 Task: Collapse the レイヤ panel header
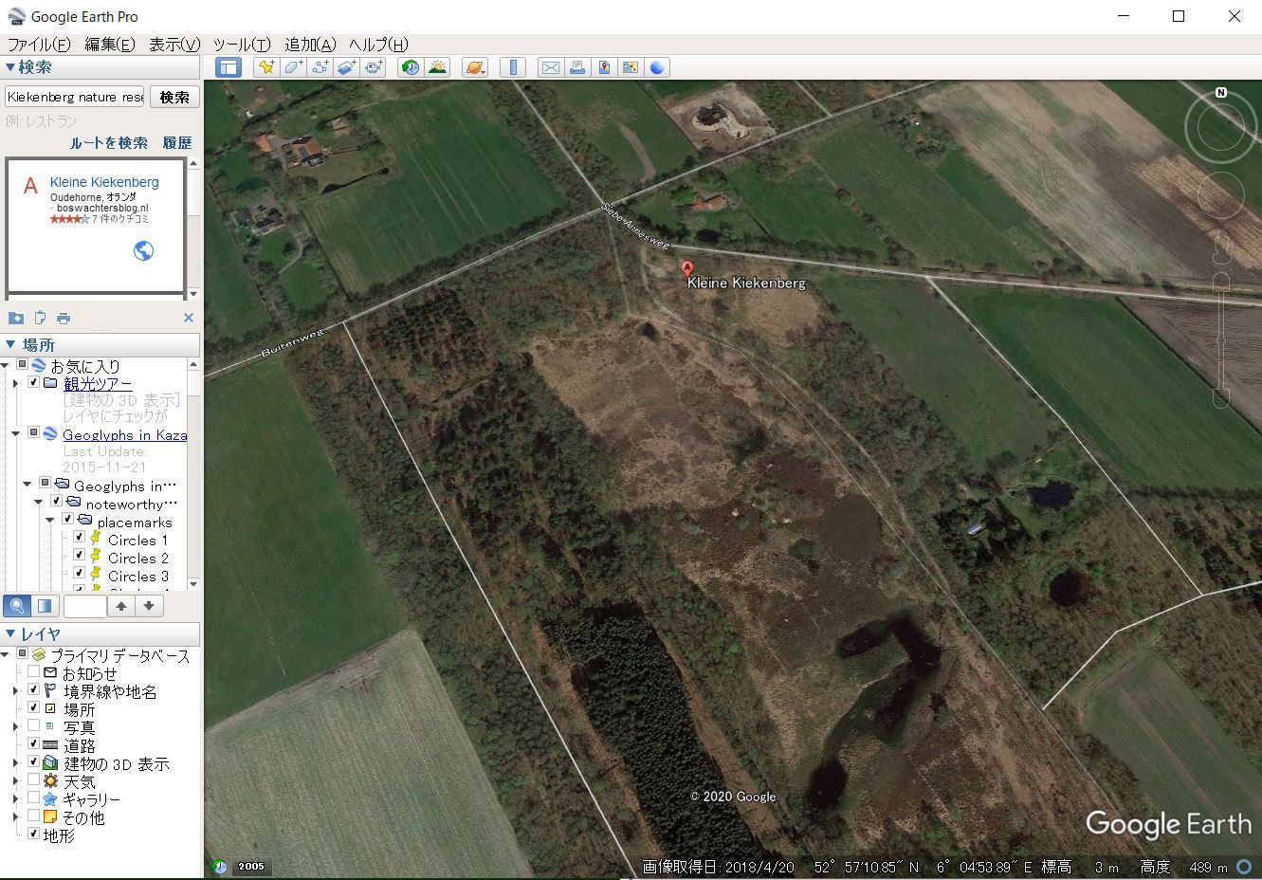pyautogui.click(x=101, y=634)
